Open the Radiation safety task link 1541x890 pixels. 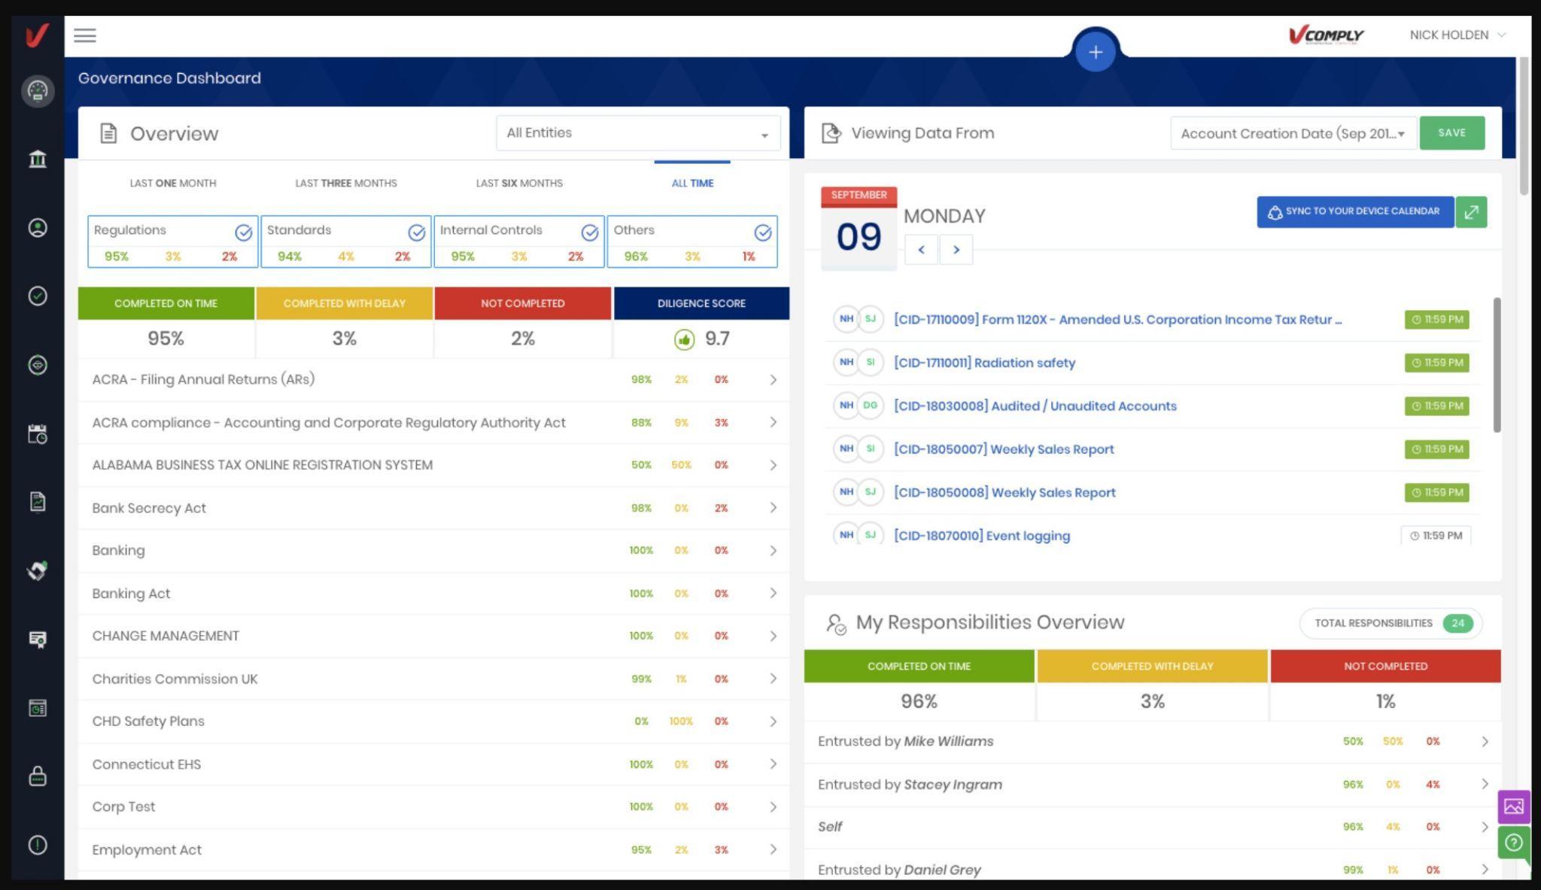pos(984,363)
